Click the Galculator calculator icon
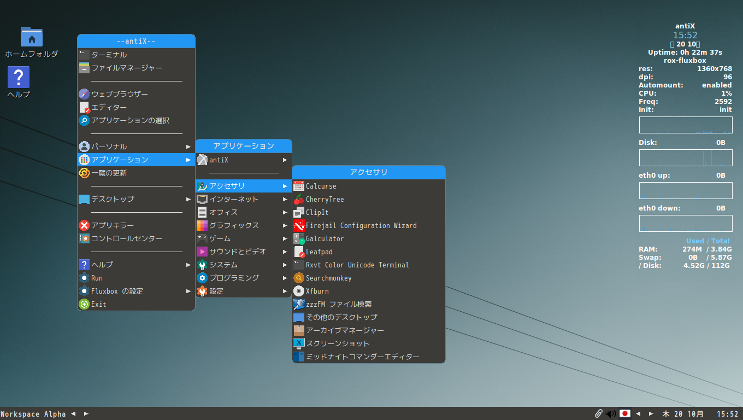743x420 pixels. tap(299, 238)
